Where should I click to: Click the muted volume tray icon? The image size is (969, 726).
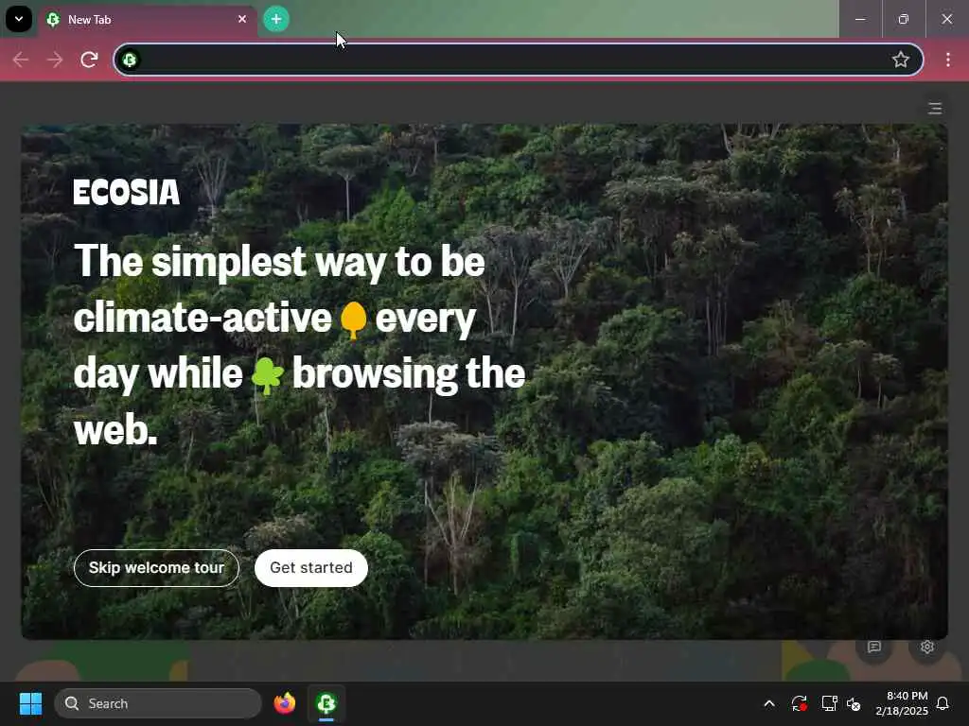[854, 703]
